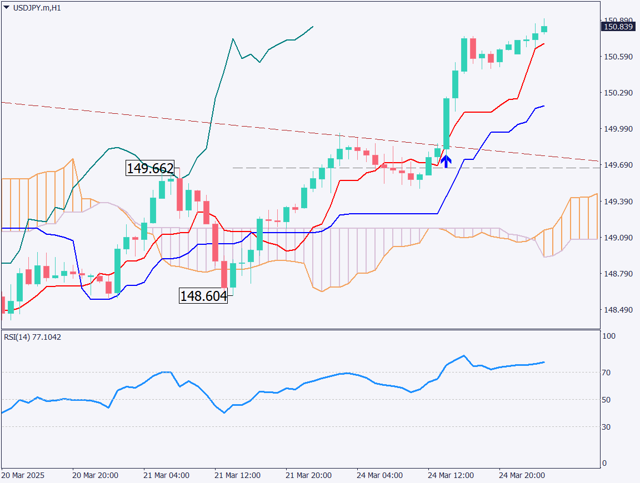This screenshot has height=483, width=640.
Task: Select the 24 Mar 20:00 time label
Action: tap(522, 476)
